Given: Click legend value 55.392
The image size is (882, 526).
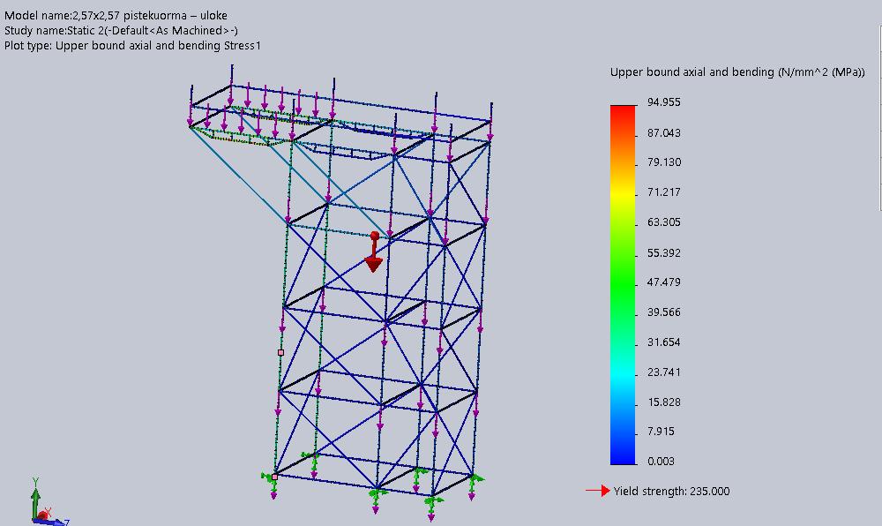Looking at the screenshot, I should pyautogui.click(x=664, y=252).
